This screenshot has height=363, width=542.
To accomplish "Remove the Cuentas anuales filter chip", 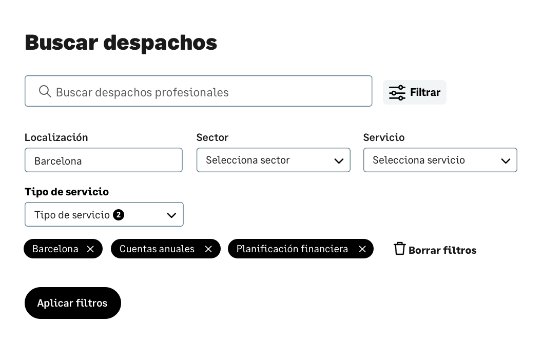I will [208, 249].
